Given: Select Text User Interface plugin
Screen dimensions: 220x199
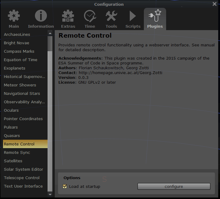Looking at the screenshot, I should (x=25, y=186).
